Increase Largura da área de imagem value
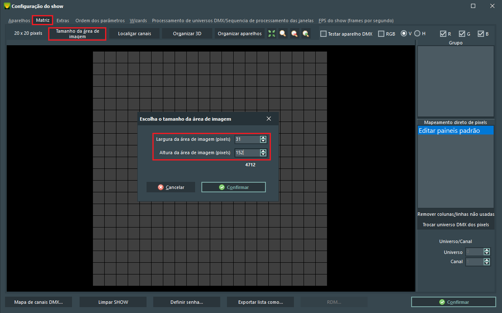This screenshot has width=502, height=313. pos(263,138)
